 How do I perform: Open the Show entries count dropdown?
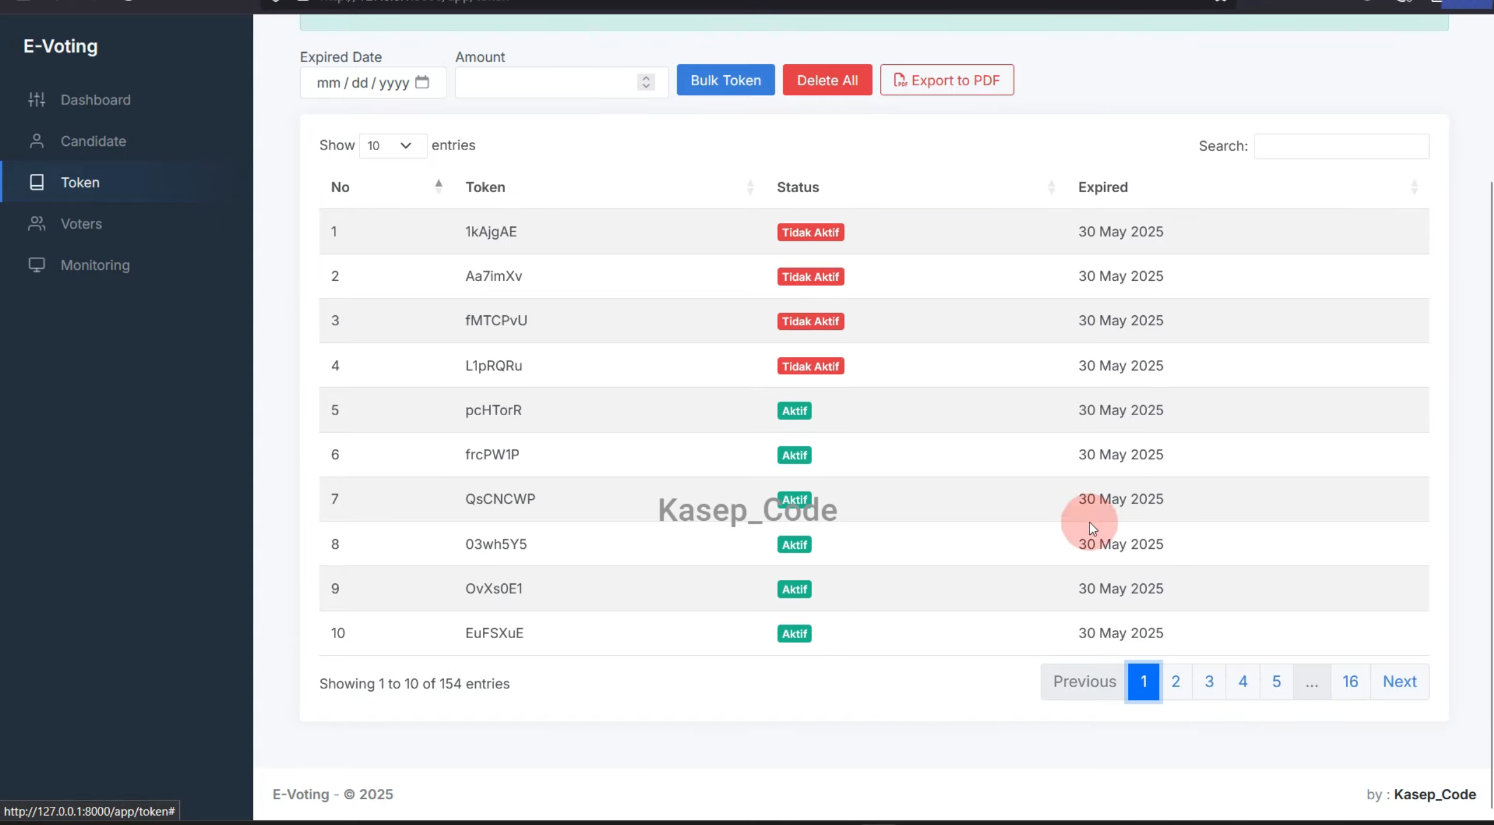(392, 145)
